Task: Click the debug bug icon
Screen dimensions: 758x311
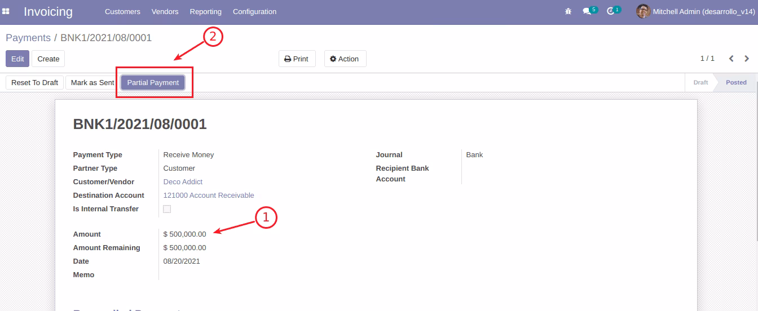Action: coord(568,11)
